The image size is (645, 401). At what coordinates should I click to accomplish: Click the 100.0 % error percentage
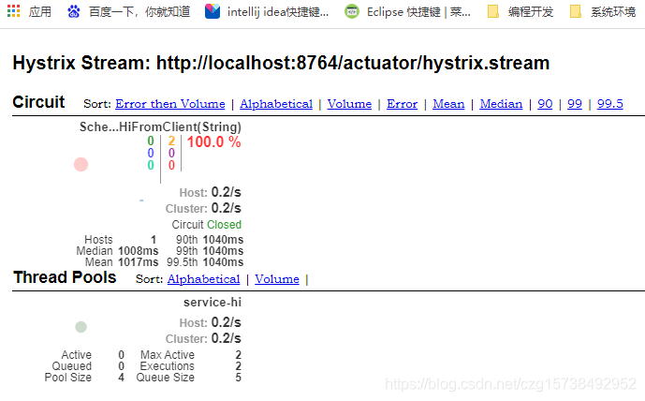[x=213, y=142]
